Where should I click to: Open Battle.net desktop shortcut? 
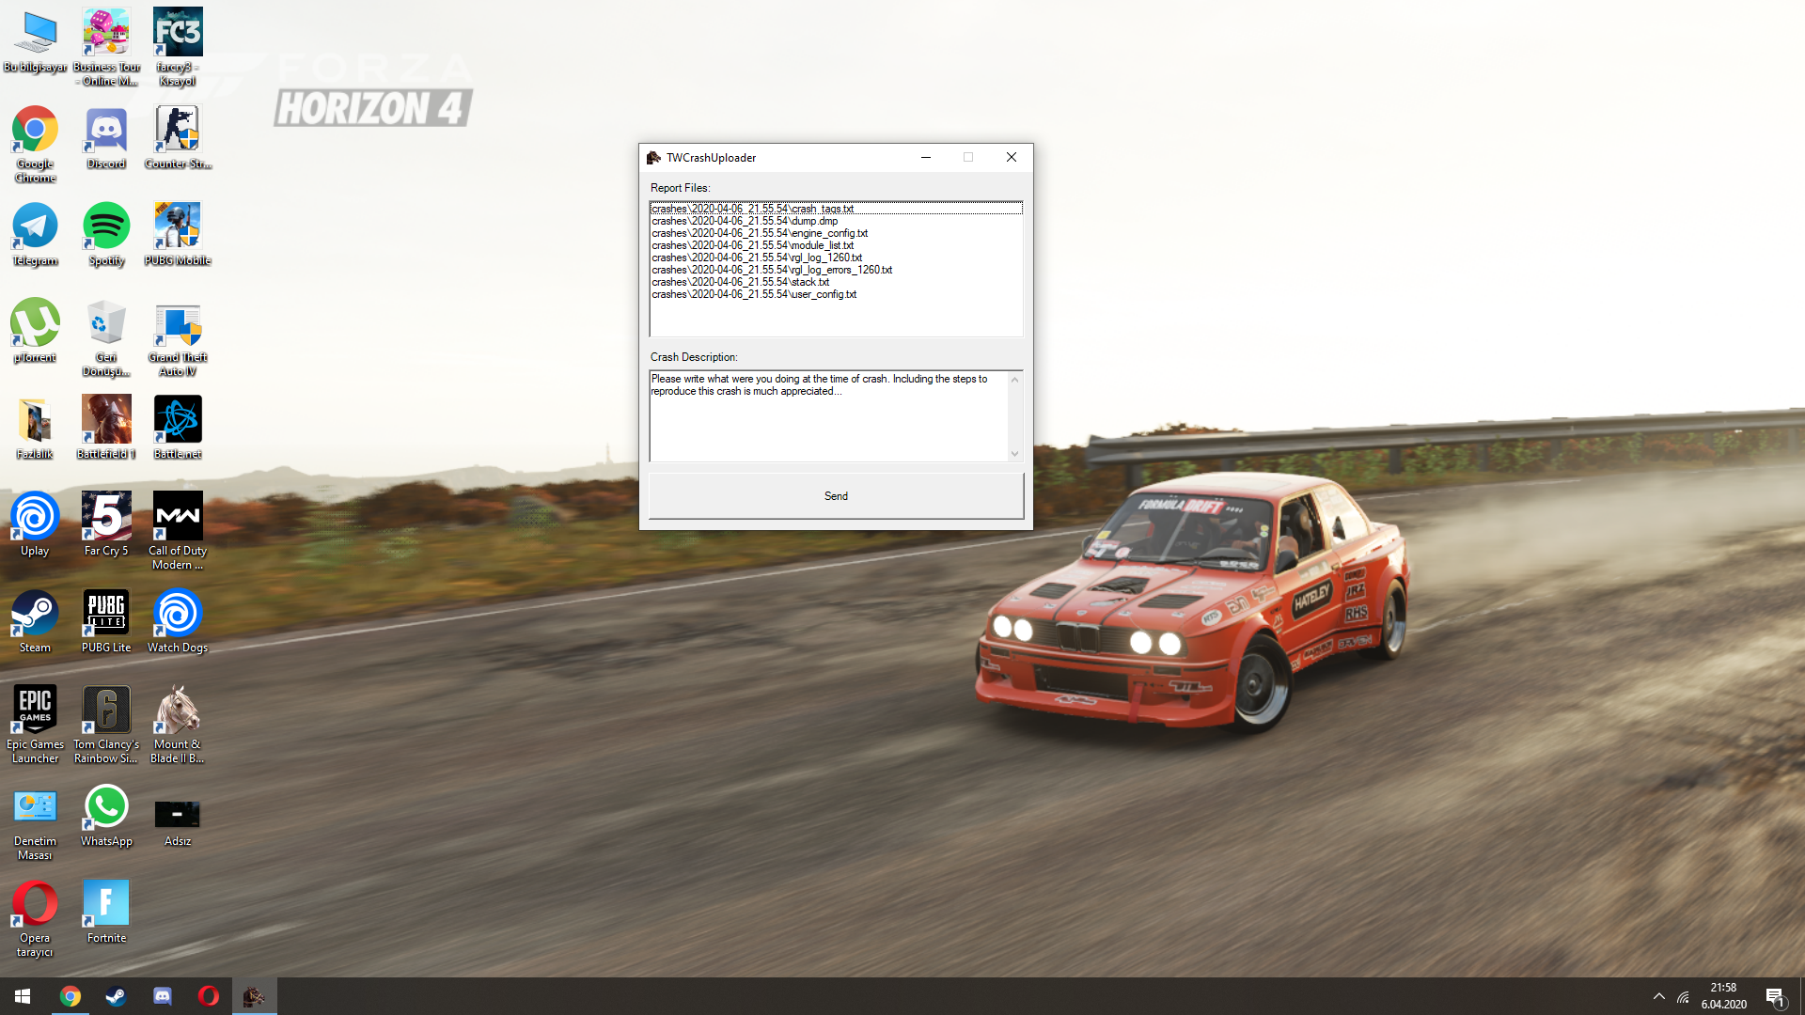click(x=178, y=428)
